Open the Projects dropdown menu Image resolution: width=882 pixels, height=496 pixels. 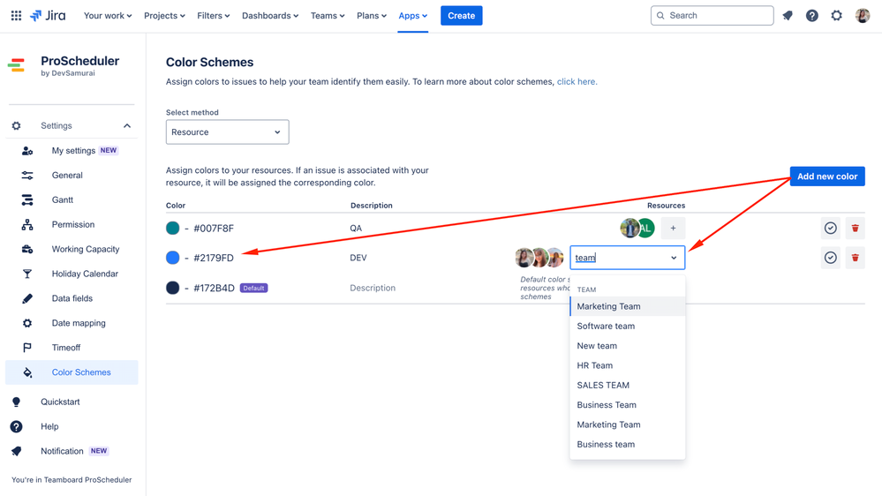click(x=164, y=16)
